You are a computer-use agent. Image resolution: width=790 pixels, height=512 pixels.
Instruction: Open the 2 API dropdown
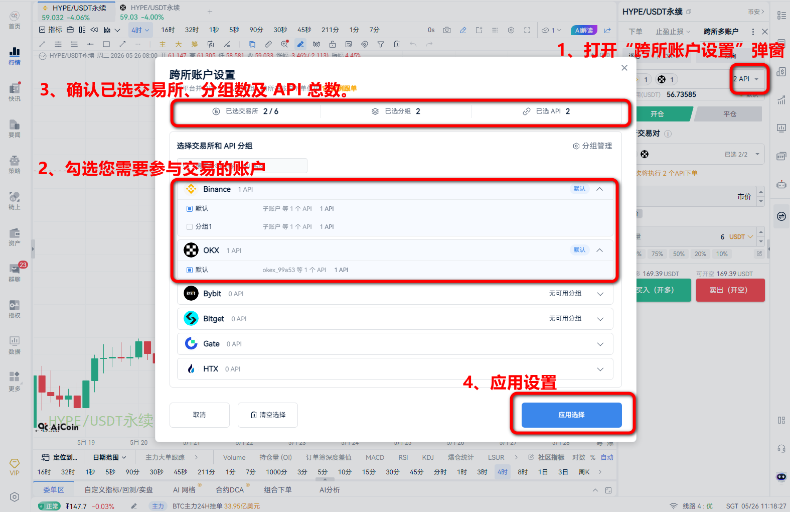tap(747, 79)
